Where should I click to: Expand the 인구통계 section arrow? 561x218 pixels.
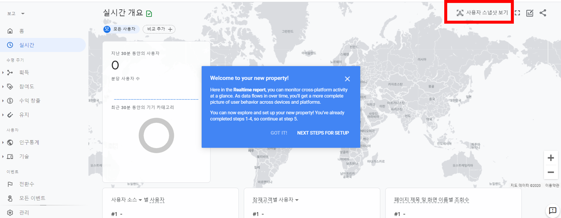pos(3,142)
